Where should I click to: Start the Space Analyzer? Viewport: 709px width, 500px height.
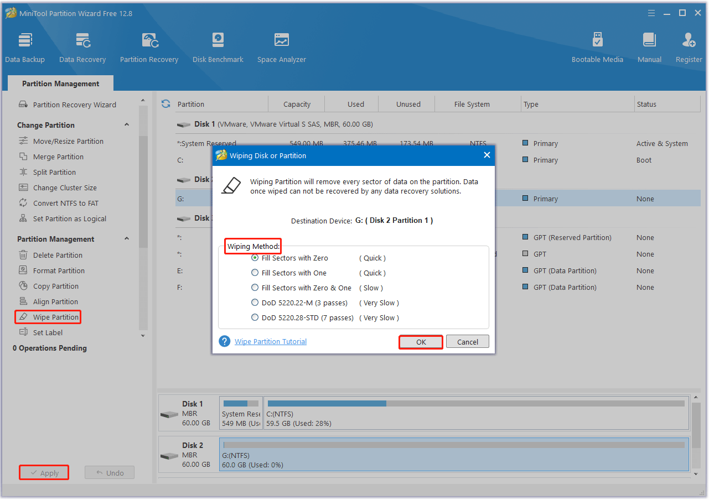click(x=281, y=46)
